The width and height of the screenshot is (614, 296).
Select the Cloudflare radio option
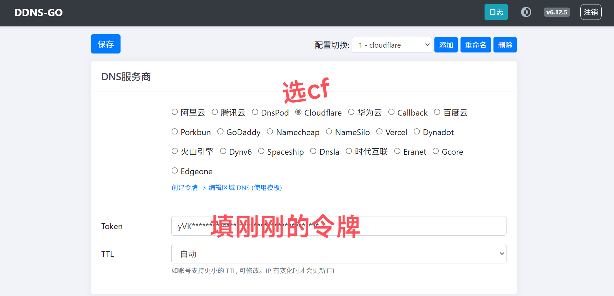pos(298,112)
